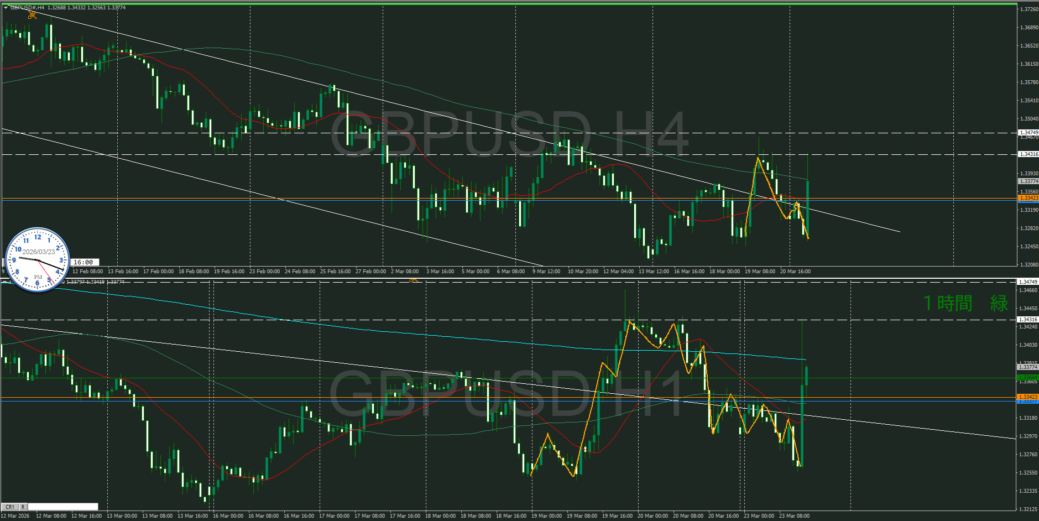This screenshot has width=1039, height=521.
Task: Click the 20 Mar 16:00 time axis label in H4 chart
Action: (x=795, y=272)
